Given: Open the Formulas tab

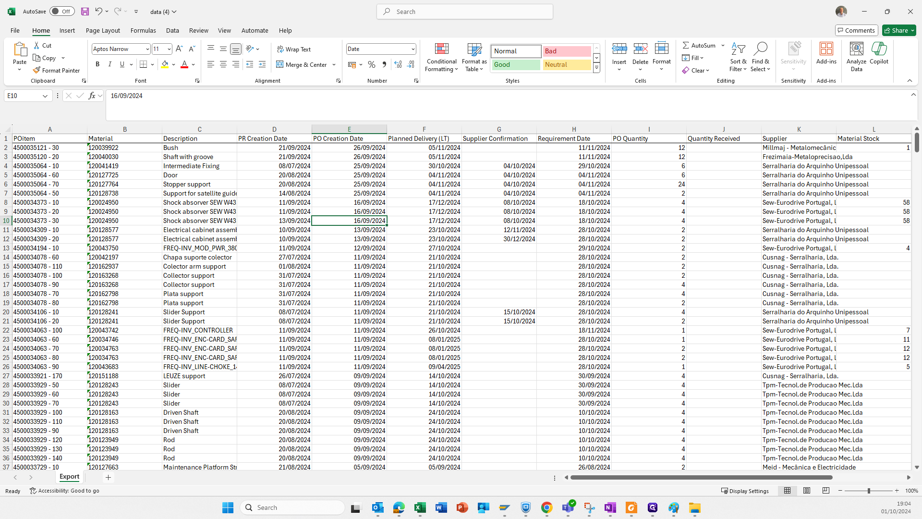Looking at the screenshot, I should 143,30.
